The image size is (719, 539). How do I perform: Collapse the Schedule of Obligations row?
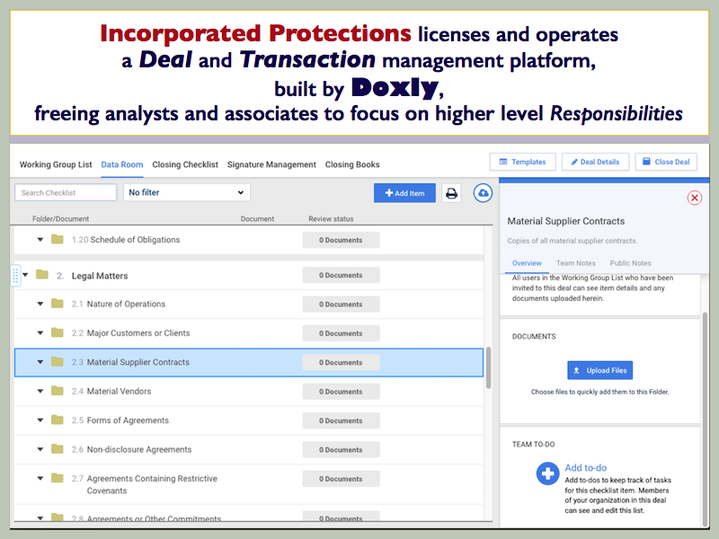(40, 240)
